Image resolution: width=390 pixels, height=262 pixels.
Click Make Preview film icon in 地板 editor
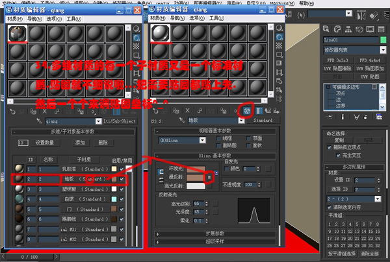point(279,72)
